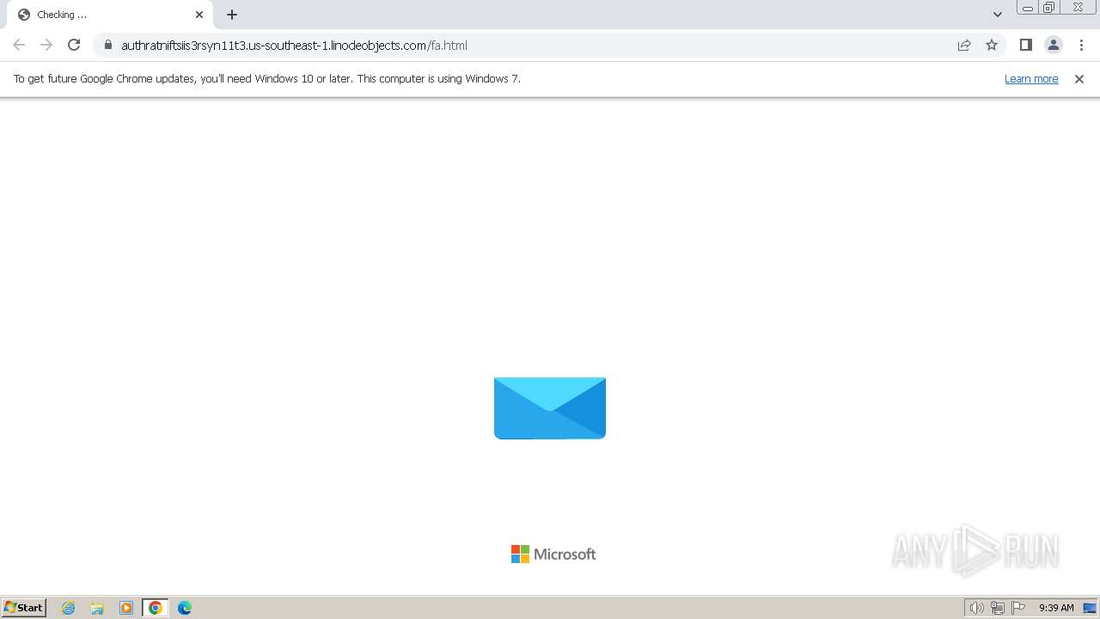Expand the tab search dropdown

click(x=997, y=15)
